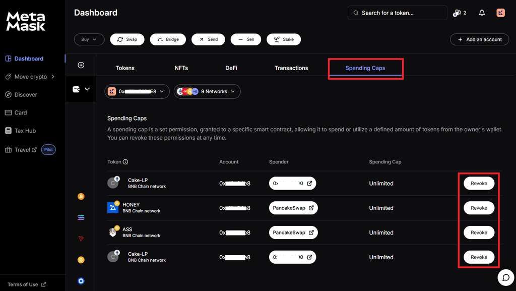Switch to the Transactions tab
The height and width of the screenshot is (291, 516).
(x=291, y=68)
